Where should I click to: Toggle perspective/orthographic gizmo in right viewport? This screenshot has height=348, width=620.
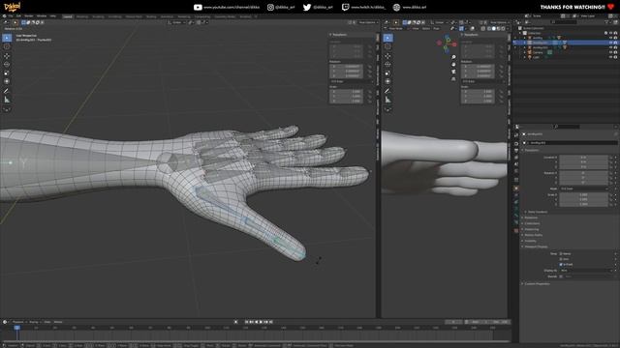(x=453, y=79)
